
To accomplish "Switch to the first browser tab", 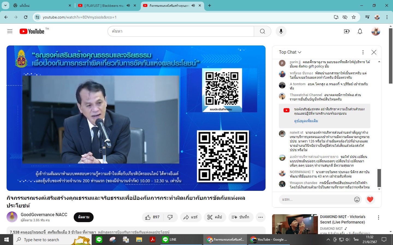I will pyautogui.click(x=43, y=5).
